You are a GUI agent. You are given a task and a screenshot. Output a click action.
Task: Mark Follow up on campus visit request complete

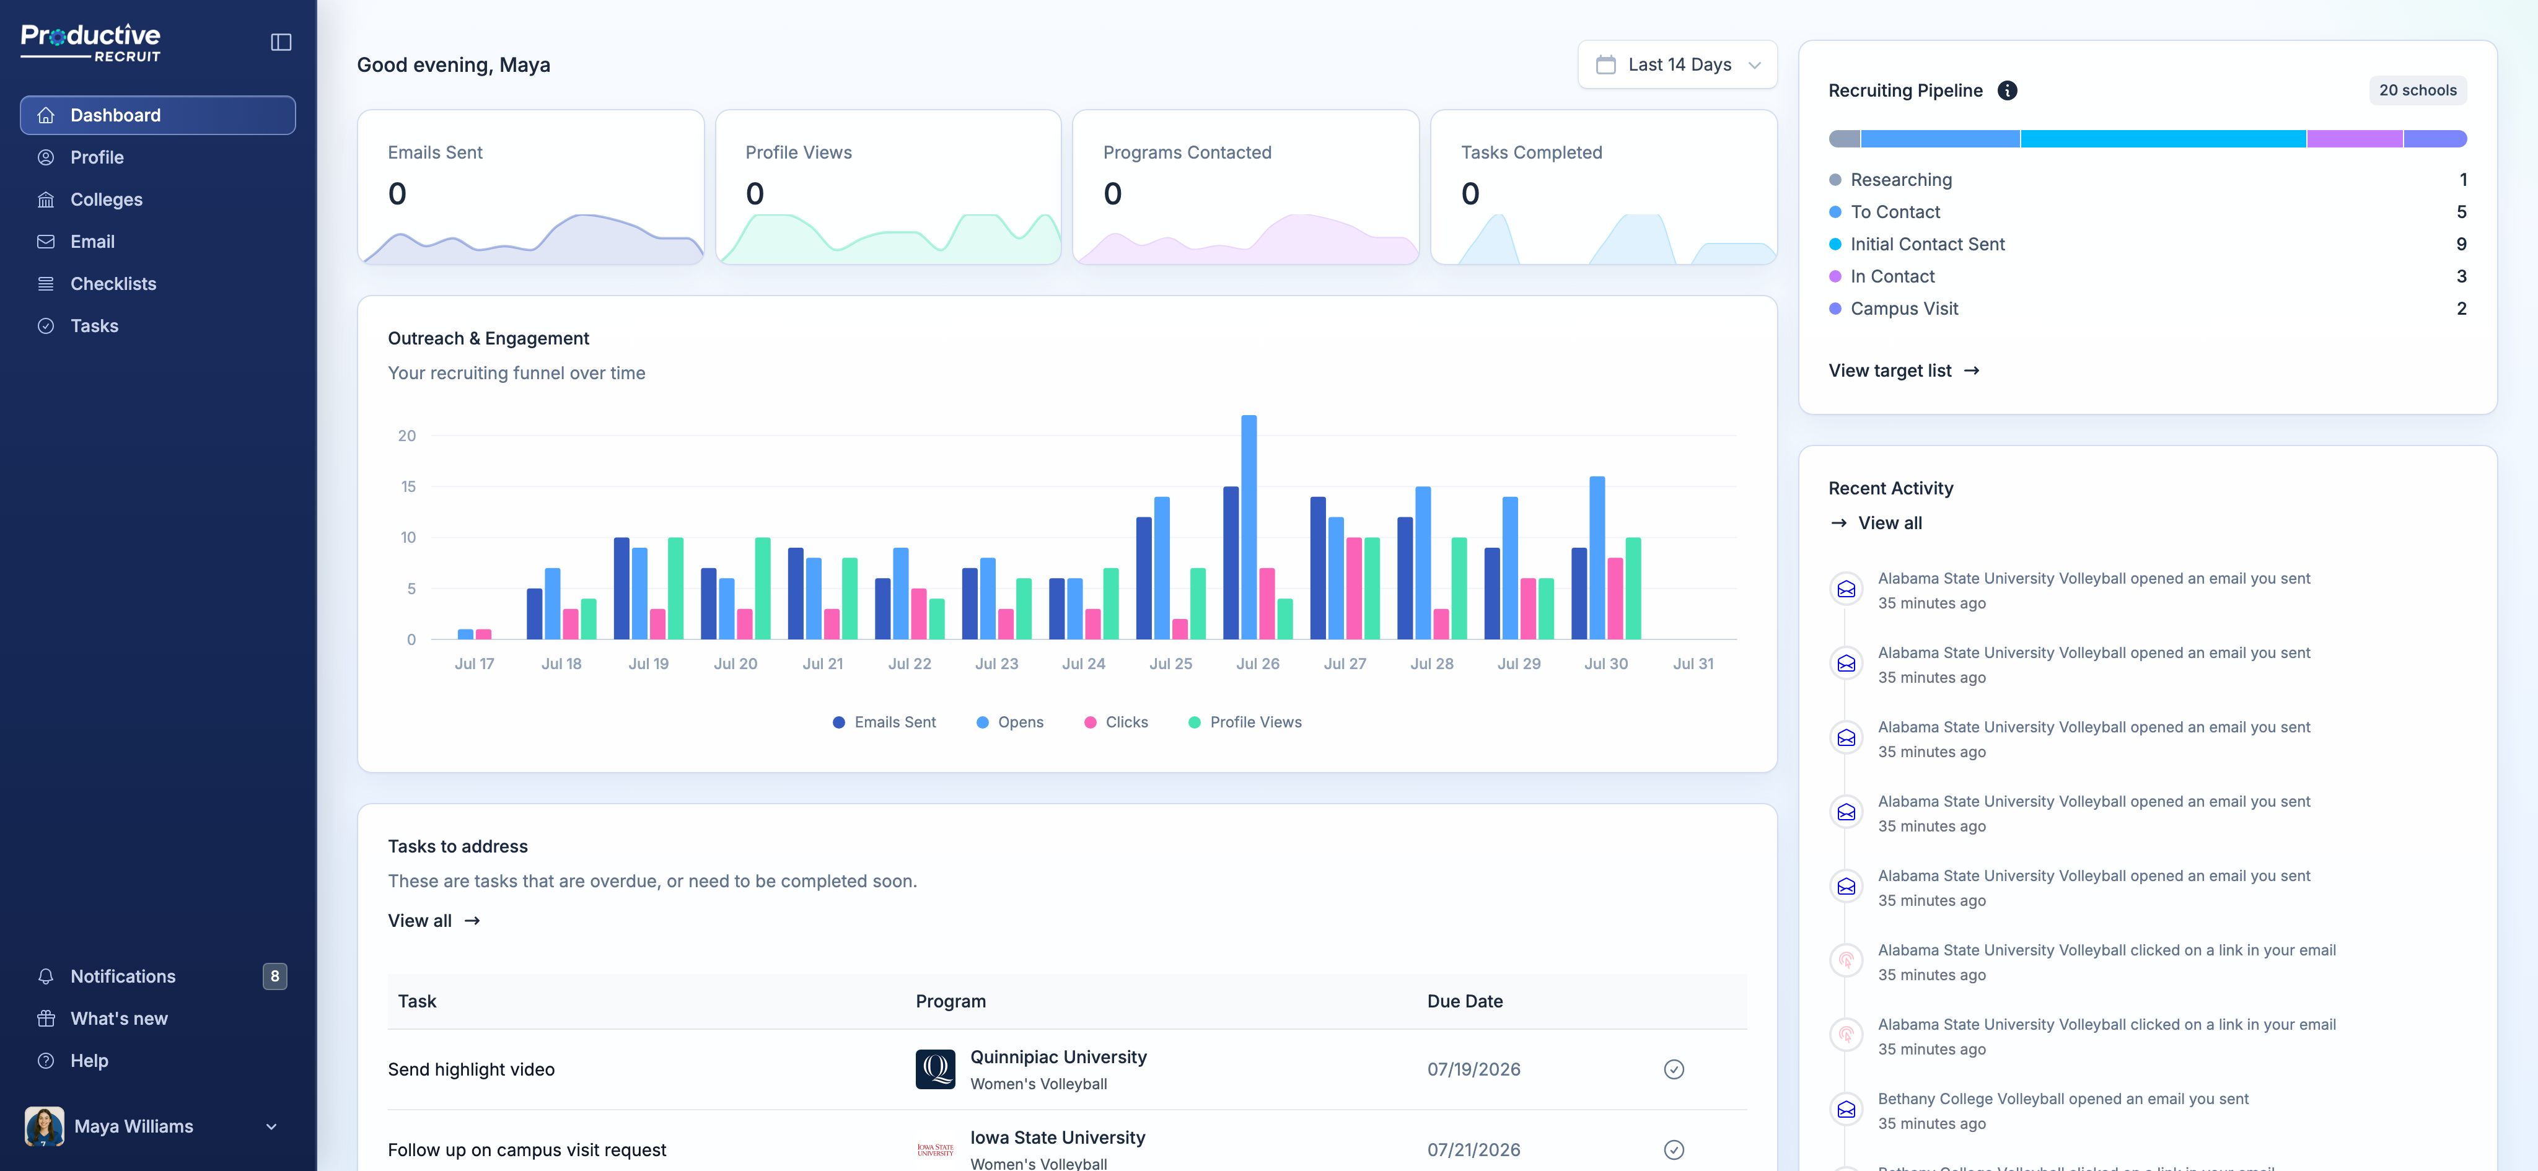(1674, 1149)
